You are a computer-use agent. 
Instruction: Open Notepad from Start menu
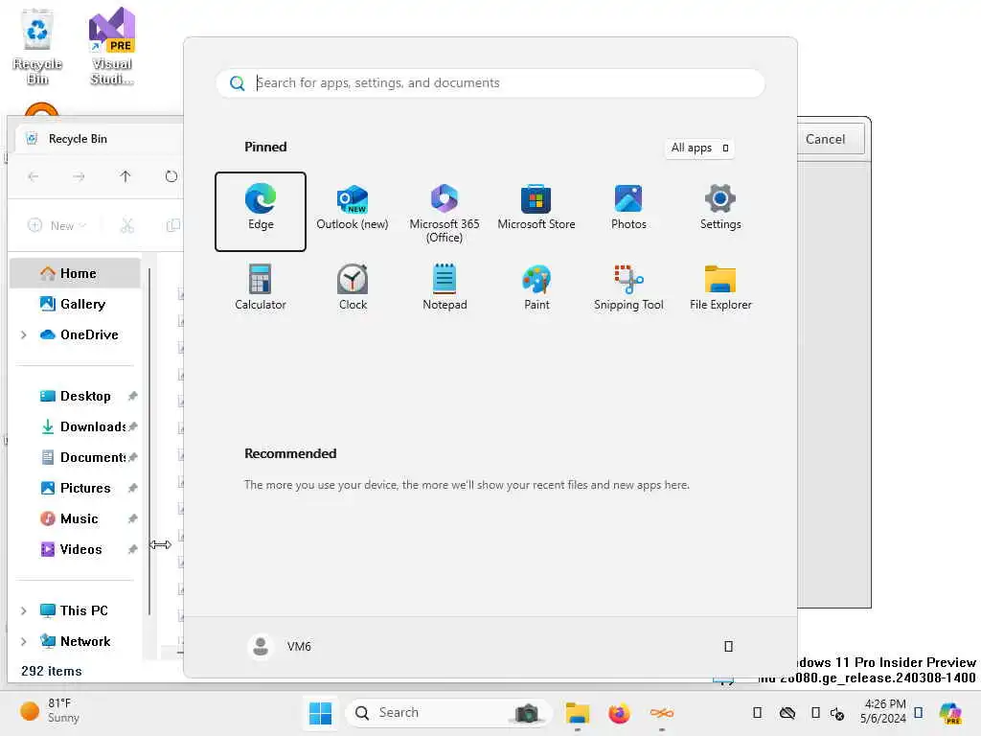coord(445,287)
